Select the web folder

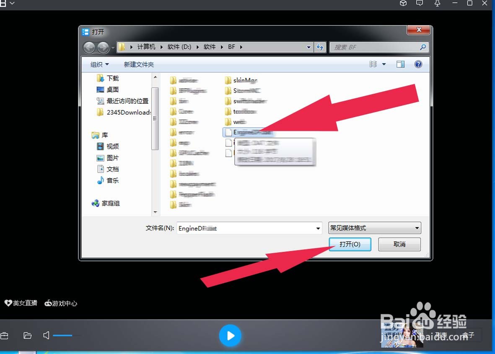click(236, 122)
